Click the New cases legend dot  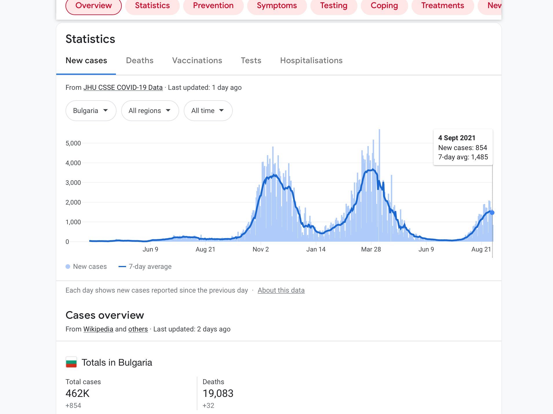(68, 267)
